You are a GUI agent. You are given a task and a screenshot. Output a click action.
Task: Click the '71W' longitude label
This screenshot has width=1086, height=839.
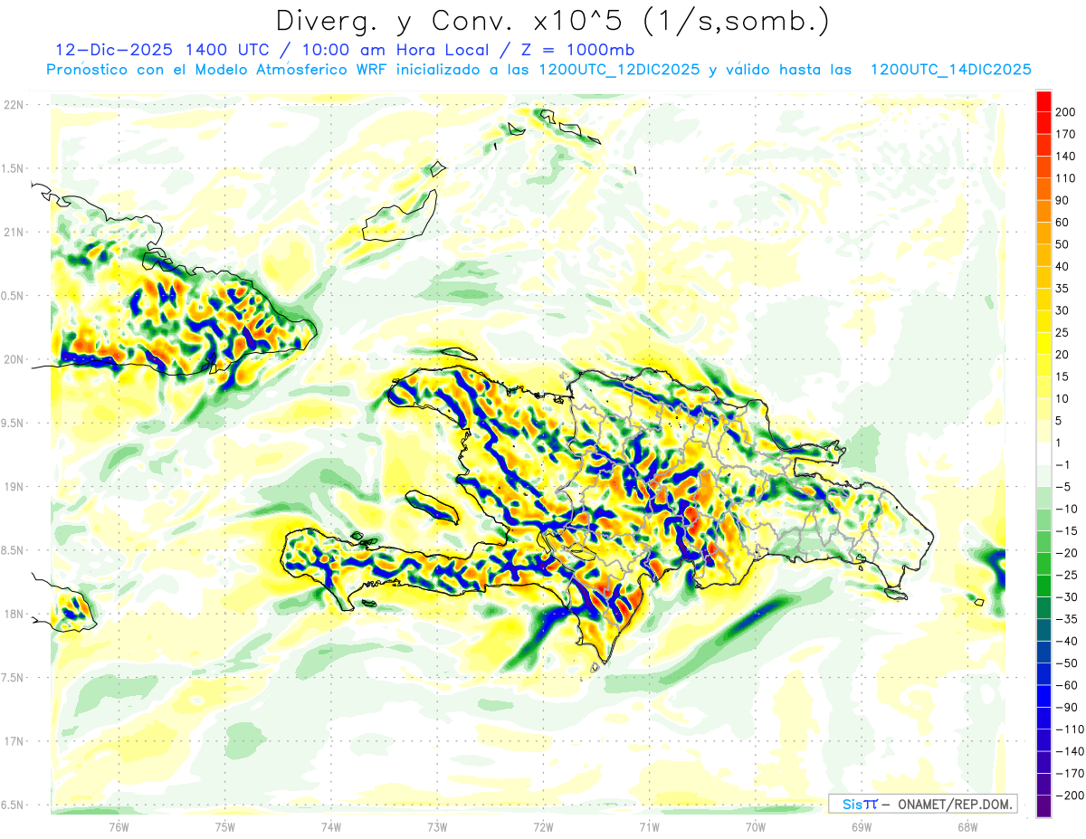coord(649,826)
